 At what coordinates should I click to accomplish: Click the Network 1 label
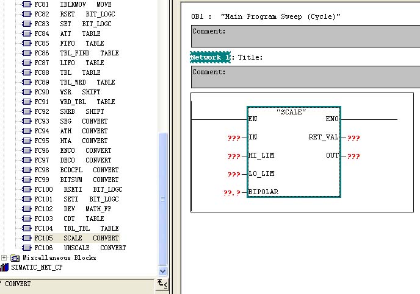click(210, 57)
